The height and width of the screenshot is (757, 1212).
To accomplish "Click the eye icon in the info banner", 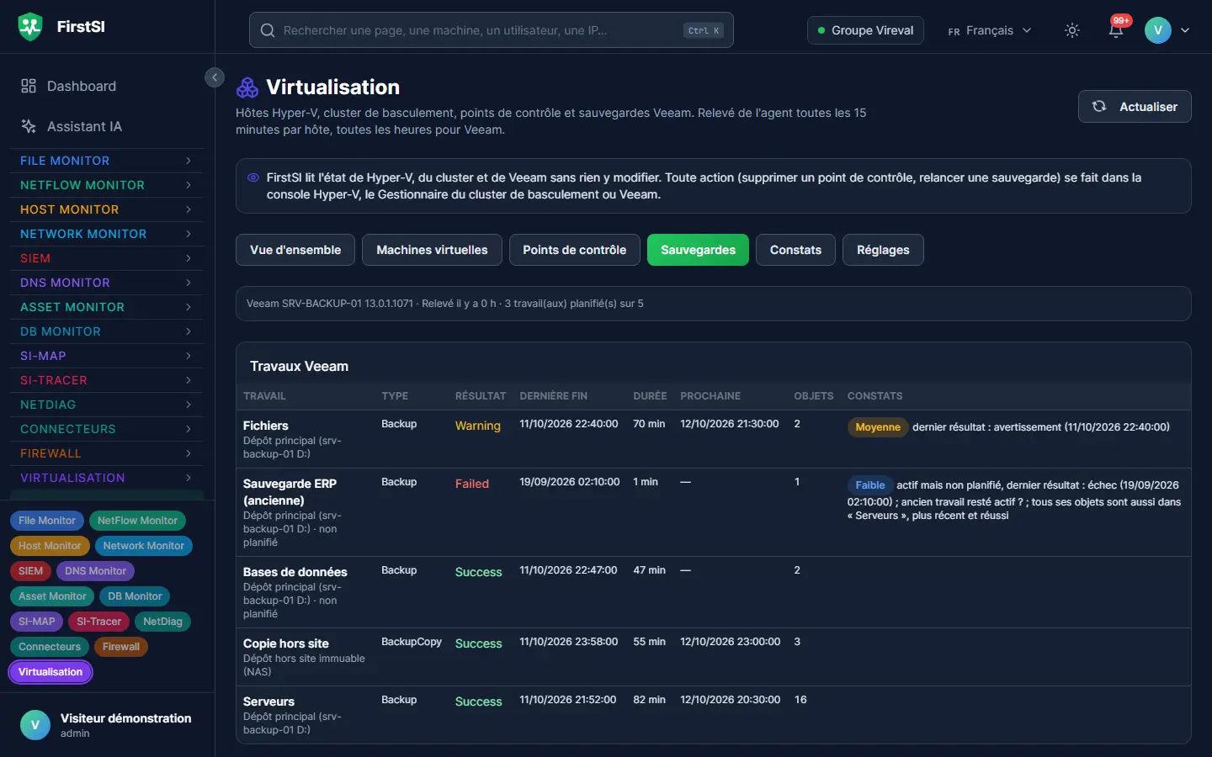I will (x=253, y=177).
